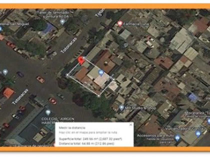Click the Superficie total measurement line

pos(90,139)
